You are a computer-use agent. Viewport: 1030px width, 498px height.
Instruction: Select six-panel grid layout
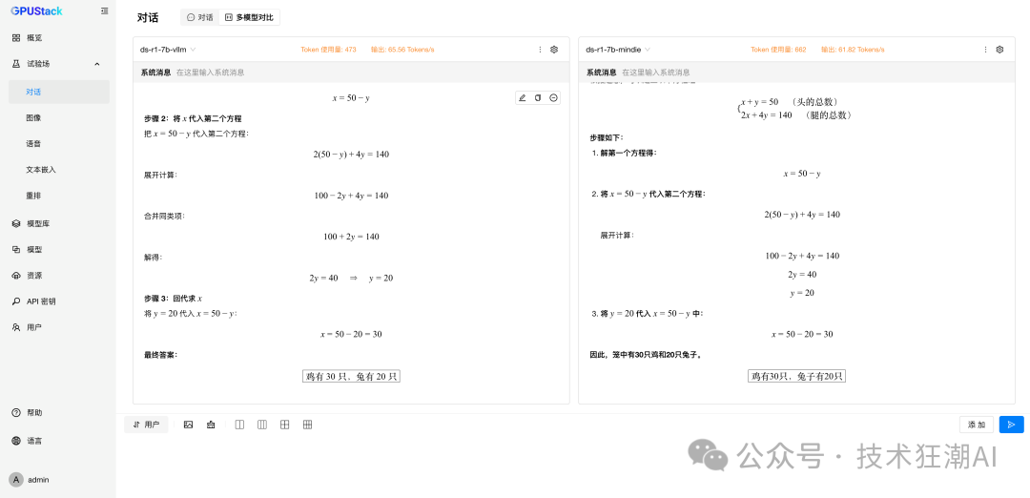(x=307, y=425)
